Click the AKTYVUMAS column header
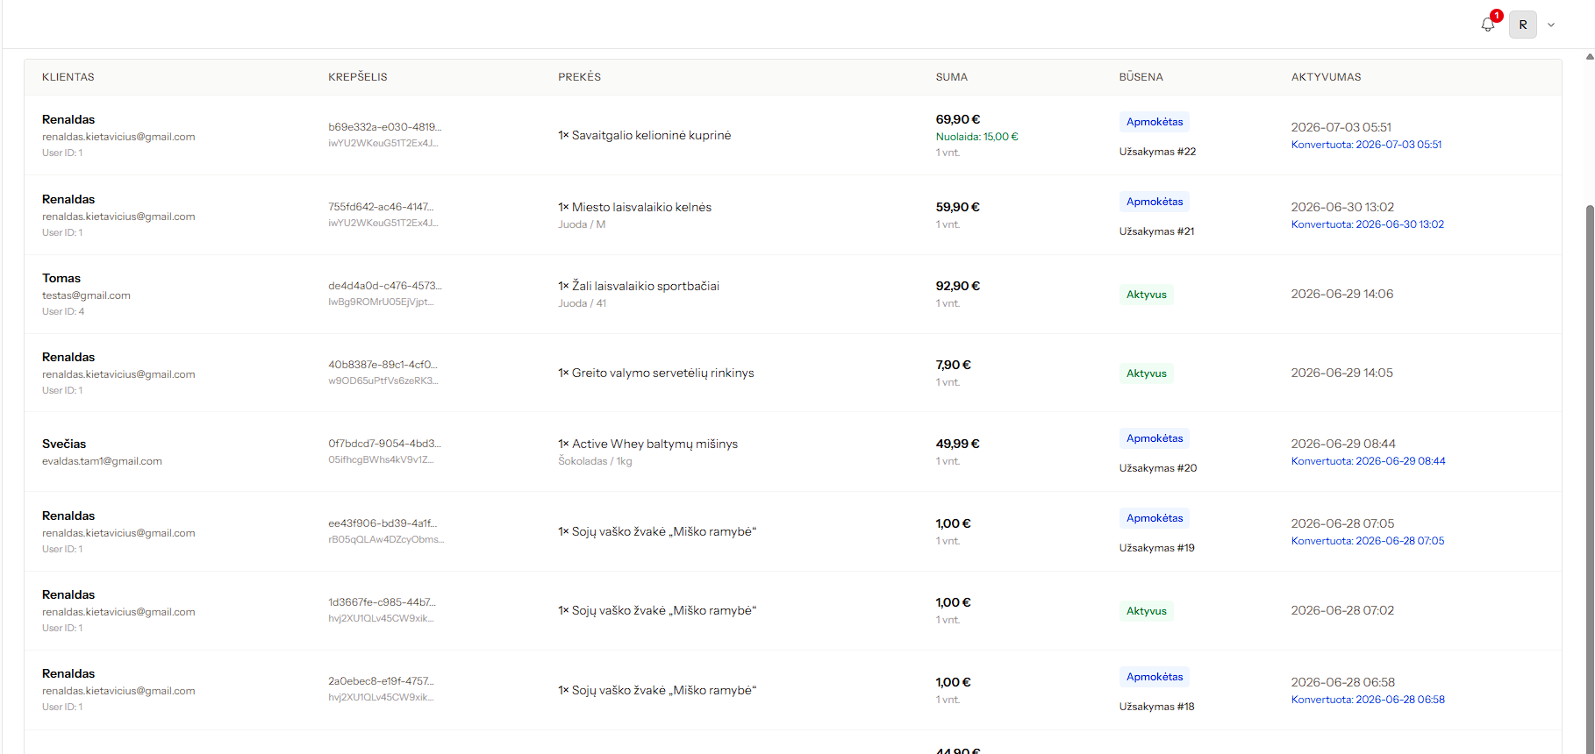The image size is (1595, 754). [1327, 77]
